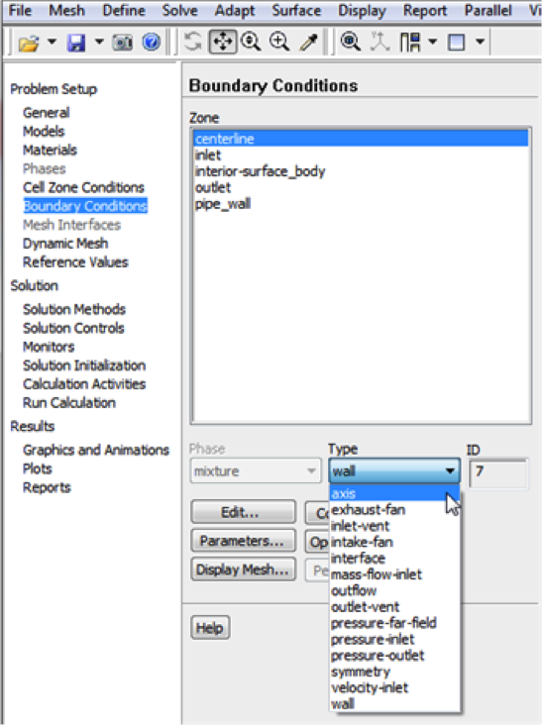Open the Type dropdown showing wall
Screen dimensions: 542x725
click(x=394, y=471)
